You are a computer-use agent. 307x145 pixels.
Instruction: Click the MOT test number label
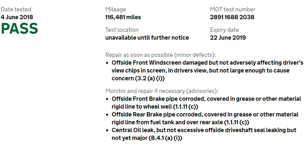pos(233,9)
